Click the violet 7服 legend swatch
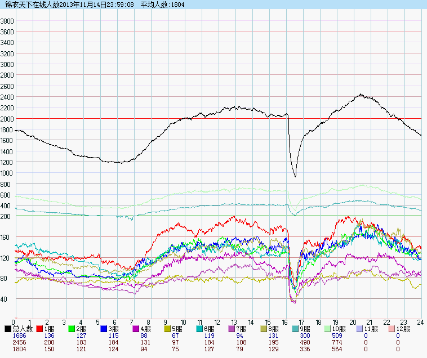The height and width of the screenshot is (358, 427). click(232, 328)
